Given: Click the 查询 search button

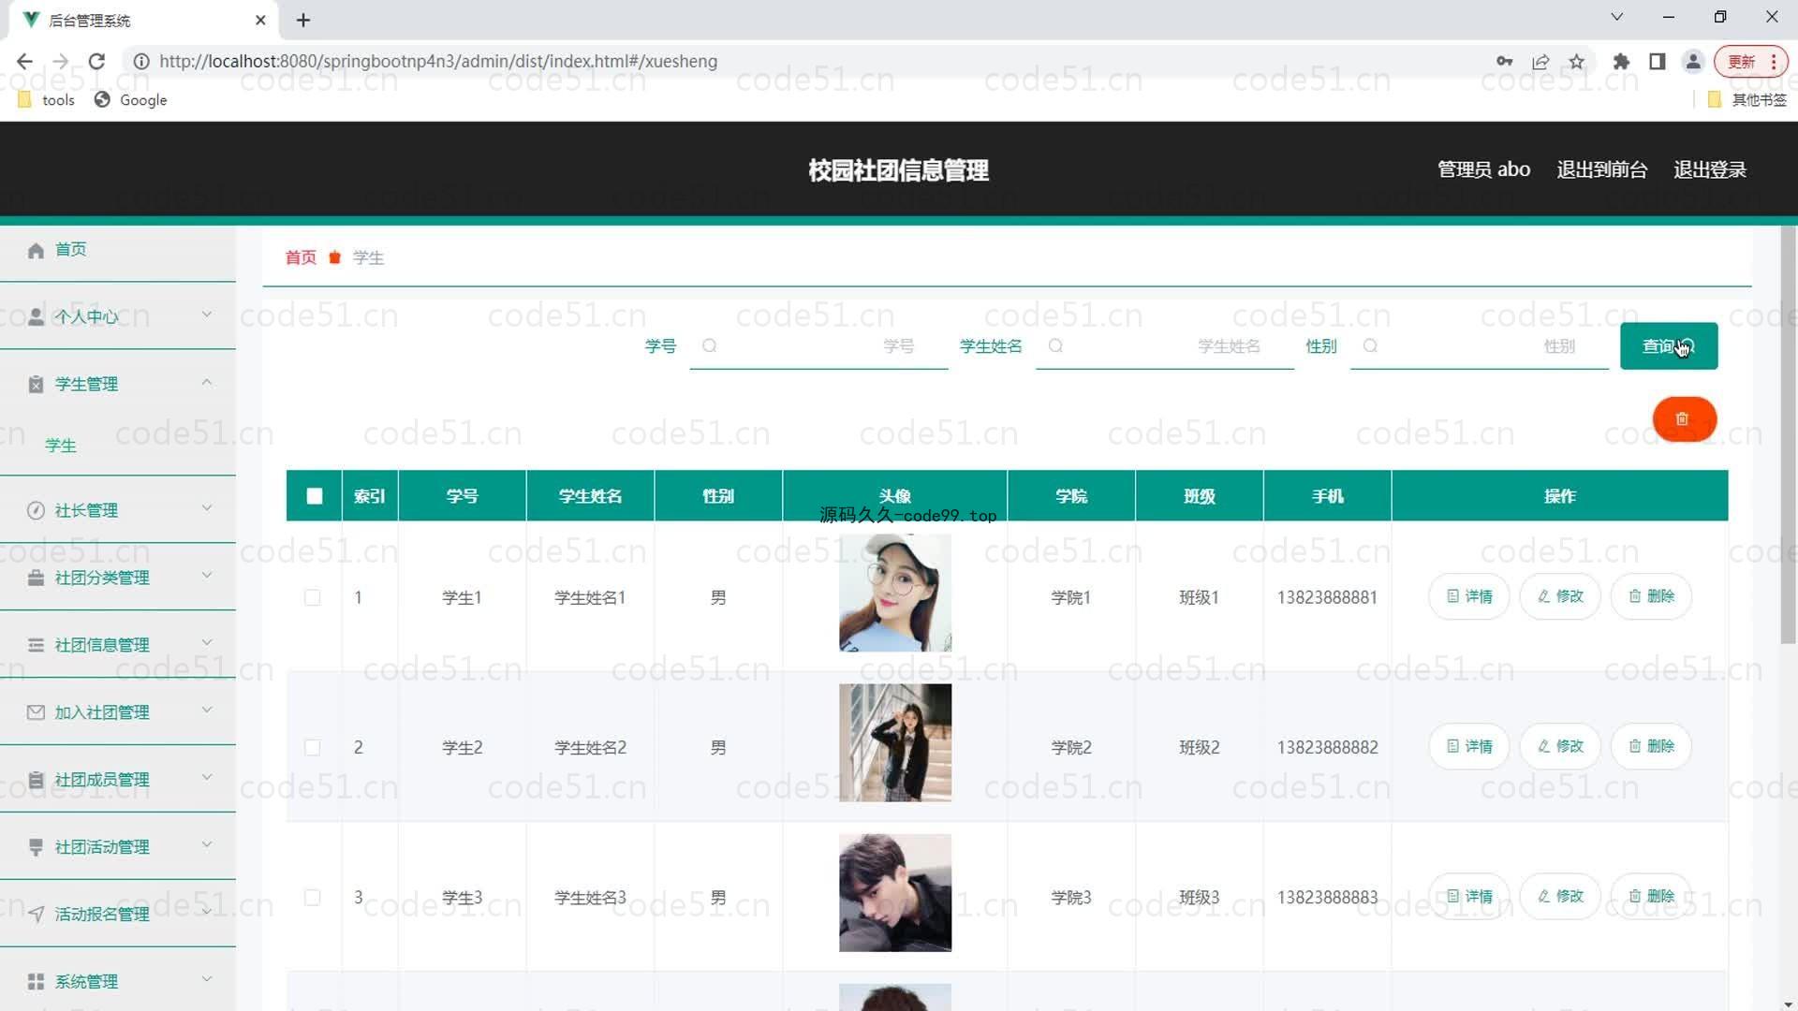Looking at the screenshot, I should (1669, 346).
